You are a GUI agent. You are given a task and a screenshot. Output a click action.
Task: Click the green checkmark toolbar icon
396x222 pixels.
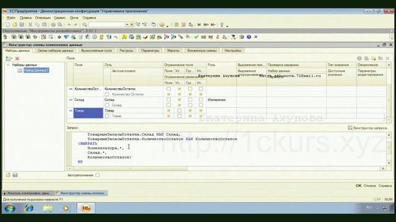point(196,37)
